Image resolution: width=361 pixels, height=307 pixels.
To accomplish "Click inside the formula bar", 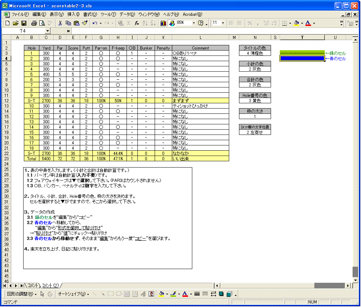I will (x=176, y=31).
